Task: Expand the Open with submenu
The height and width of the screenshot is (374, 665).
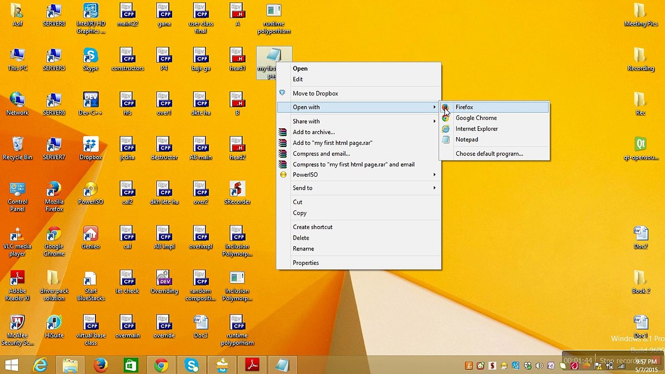Action: 358,107
